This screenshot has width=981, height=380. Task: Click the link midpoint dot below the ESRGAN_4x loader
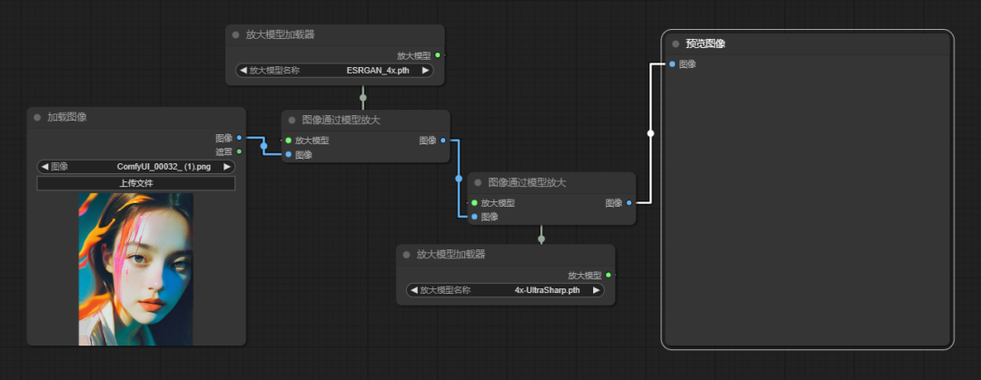(x=362, y=97)
